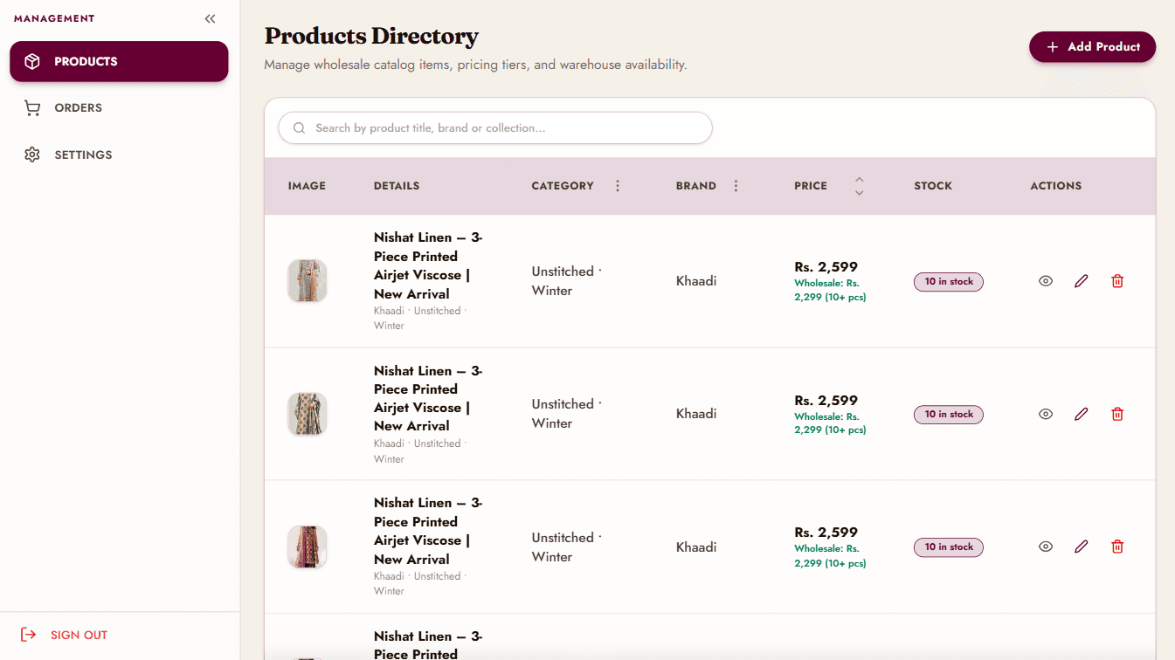The image size is (1175, 660).
Task: Delete third product row with trash icon
Action: (1117, 547)
